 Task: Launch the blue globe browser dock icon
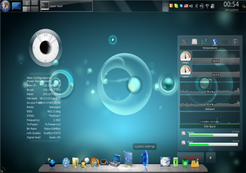click(52, 162)
